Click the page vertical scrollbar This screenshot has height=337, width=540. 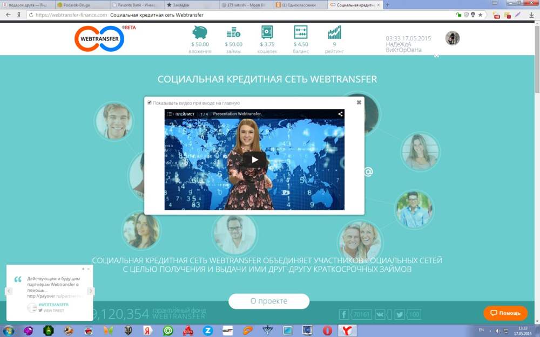537,58
